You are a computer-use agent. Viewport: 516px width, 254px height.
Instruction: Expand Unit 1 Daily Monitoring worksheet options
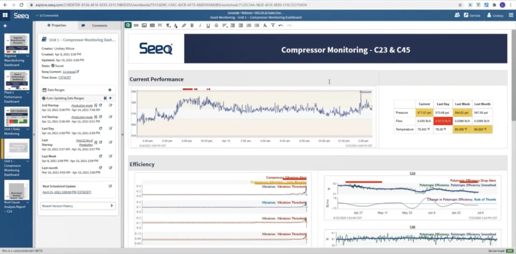click(28, 129)
